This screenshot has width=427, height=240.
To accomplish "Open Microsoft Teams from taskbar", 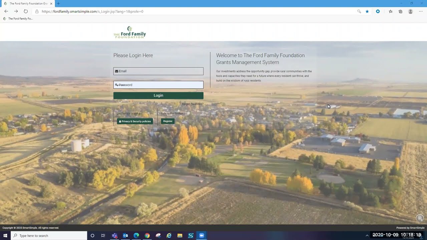I will (115, 236).
